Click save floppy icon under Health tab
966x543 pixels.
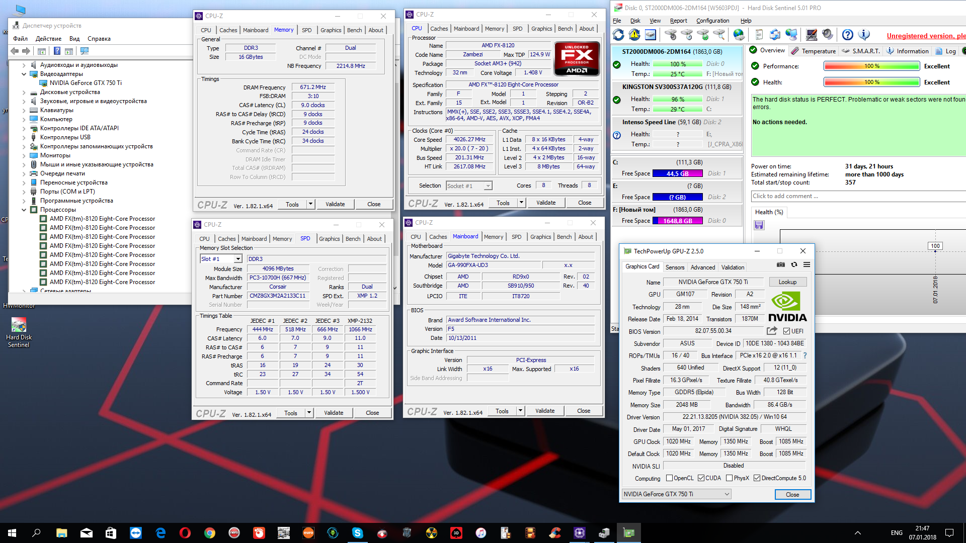pyautogui.click(x=759, y=225)
